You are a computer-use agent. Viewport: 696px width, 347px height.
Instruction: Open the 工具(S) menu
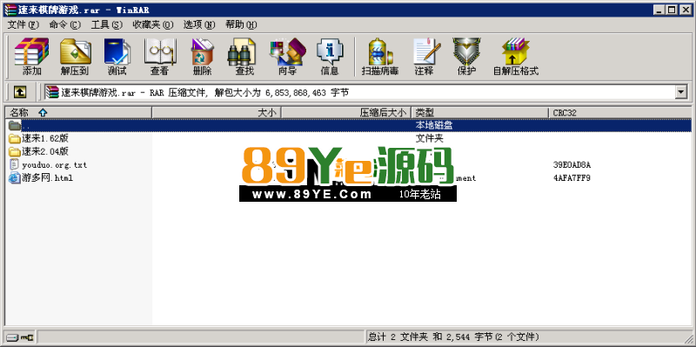coord(106,24)
